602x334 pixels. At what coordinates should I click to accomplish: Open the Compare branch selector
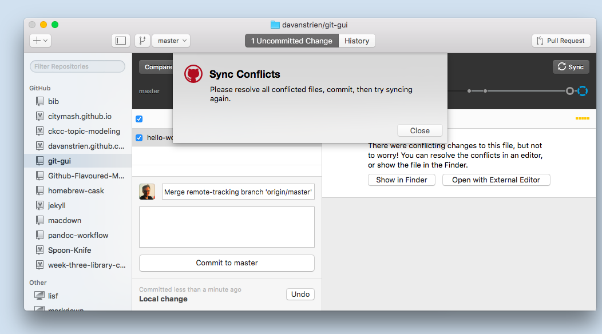[x=159, y=67]
